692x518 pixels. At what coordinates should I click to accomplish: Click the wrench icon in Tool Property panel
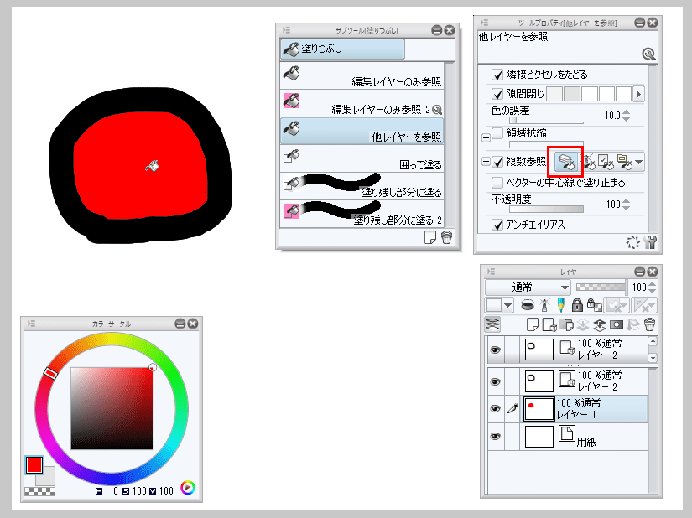pos(650,242)
